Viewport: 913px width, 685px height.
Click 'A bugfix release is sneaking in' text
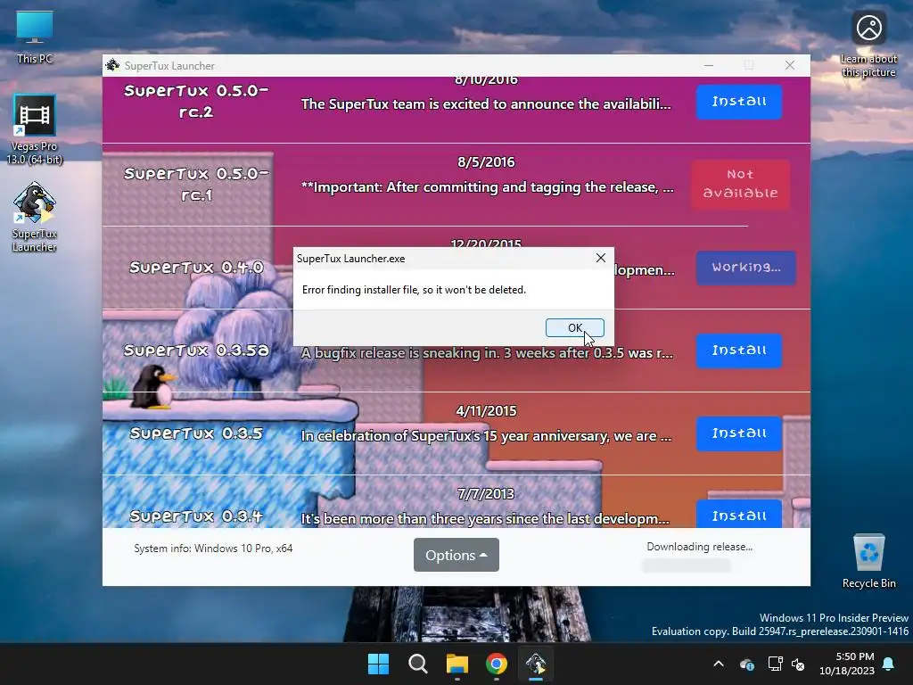tap(488, 353)
